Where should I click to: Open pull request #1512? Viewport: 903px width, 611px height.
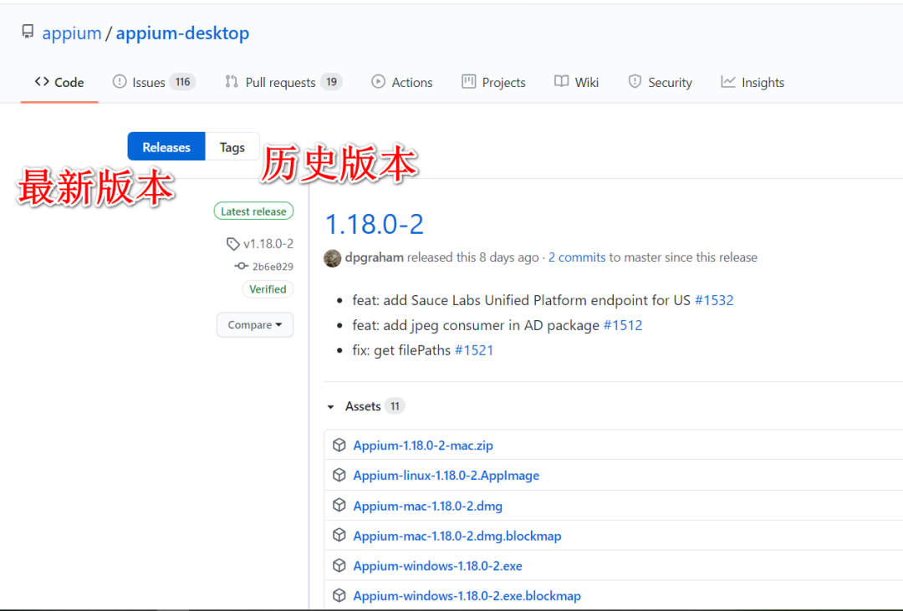click(623, 325)
